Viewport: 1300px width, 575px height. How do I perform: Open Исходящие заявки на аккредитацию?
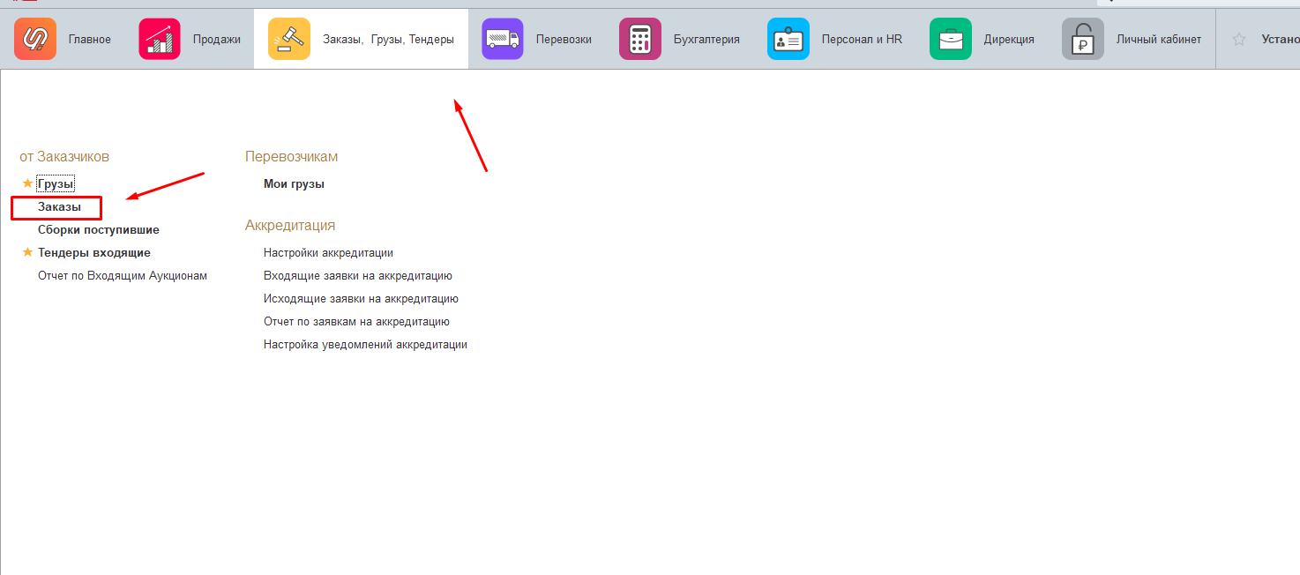click(x=361, y=299)
